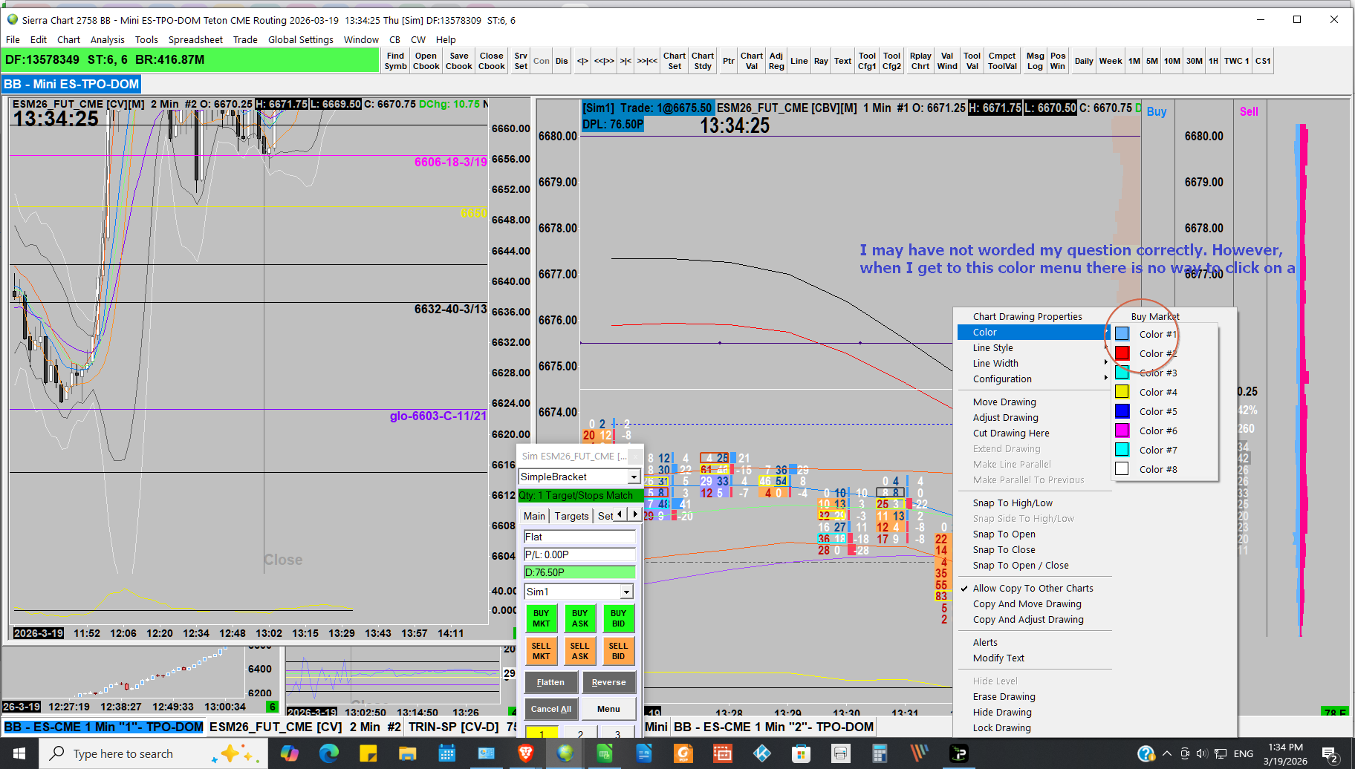Click the BUY ASK button

click(x=580, y=618)
